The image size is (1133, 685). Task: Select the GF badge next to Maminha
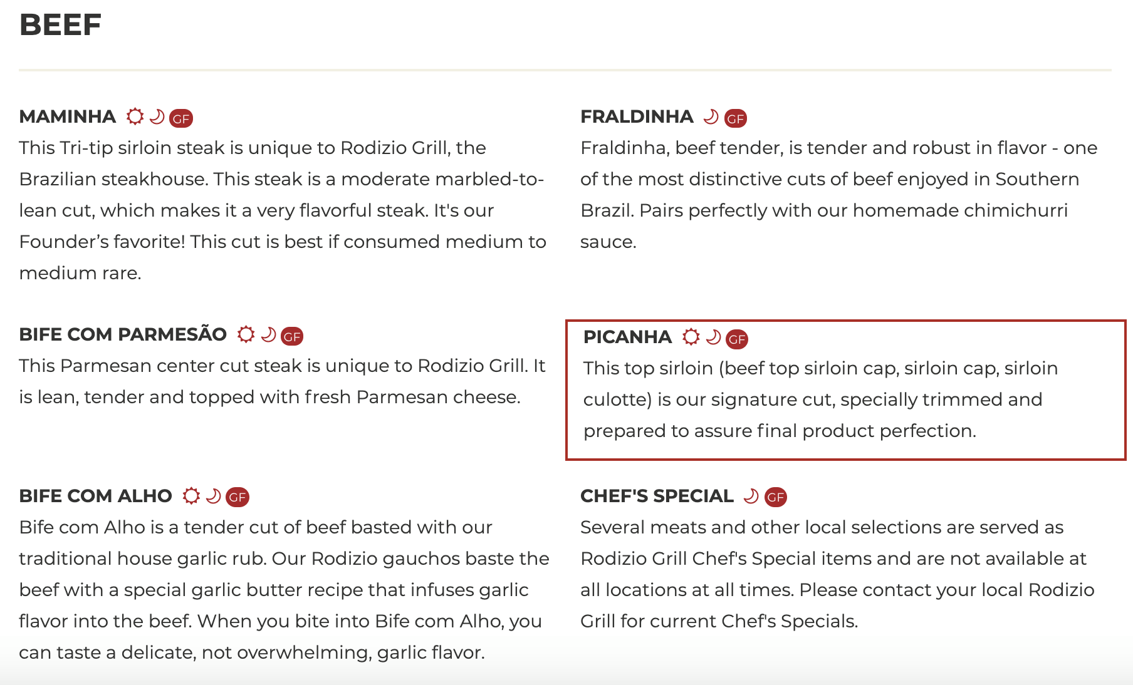(181, 118)
